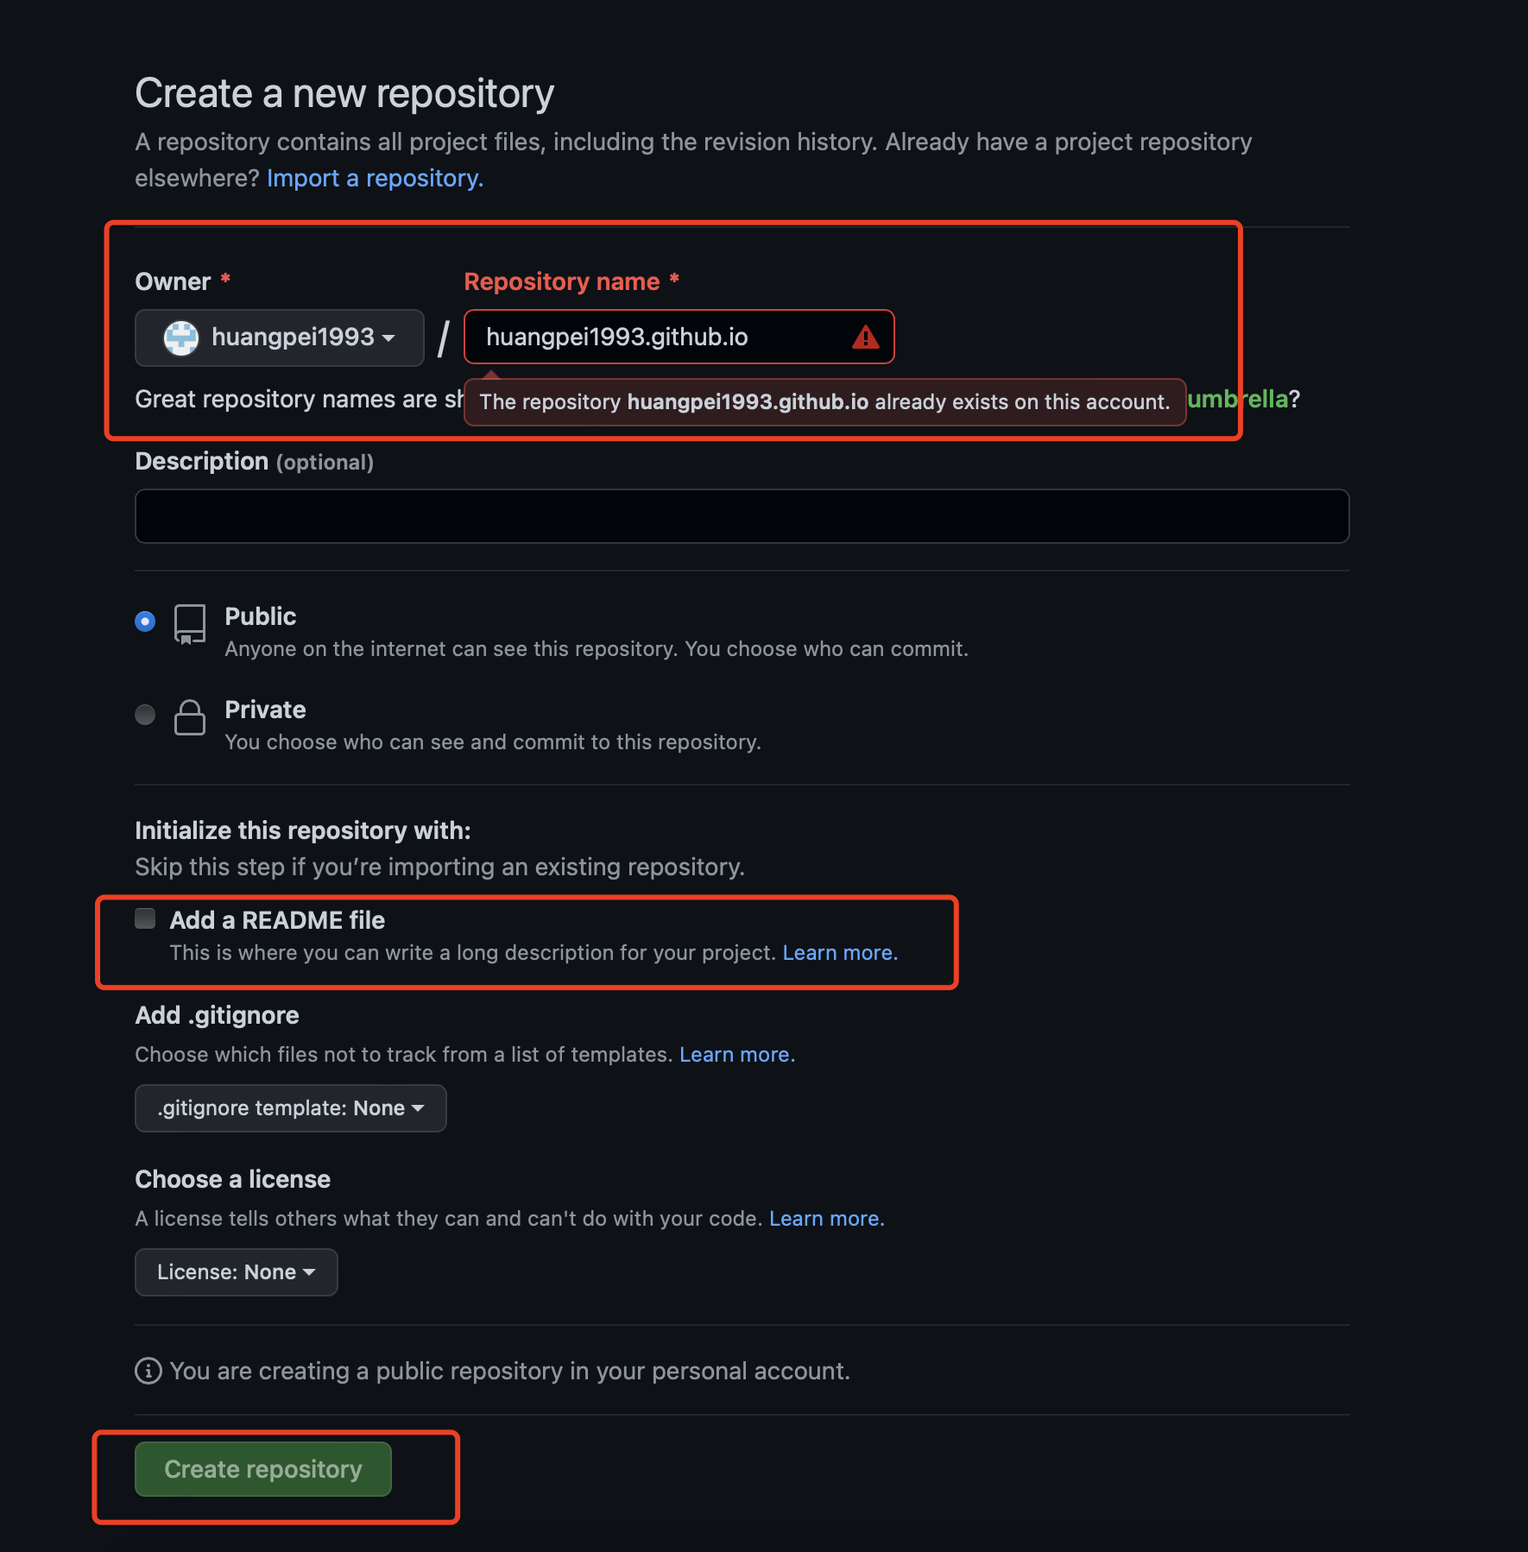Expand the License: None dropdown
Image resolution: width=1528 pixels, height=1552 pixels.
pos(236,1272)
